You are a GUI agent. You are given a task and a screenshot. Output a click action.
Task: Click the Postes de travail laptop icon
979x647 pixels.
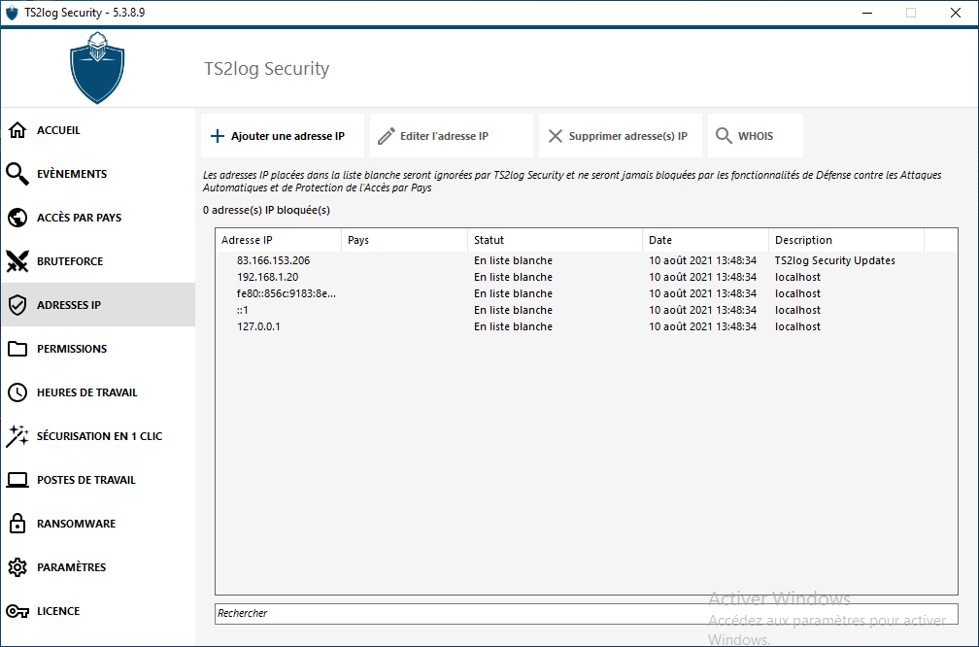[x=17, y=480]
